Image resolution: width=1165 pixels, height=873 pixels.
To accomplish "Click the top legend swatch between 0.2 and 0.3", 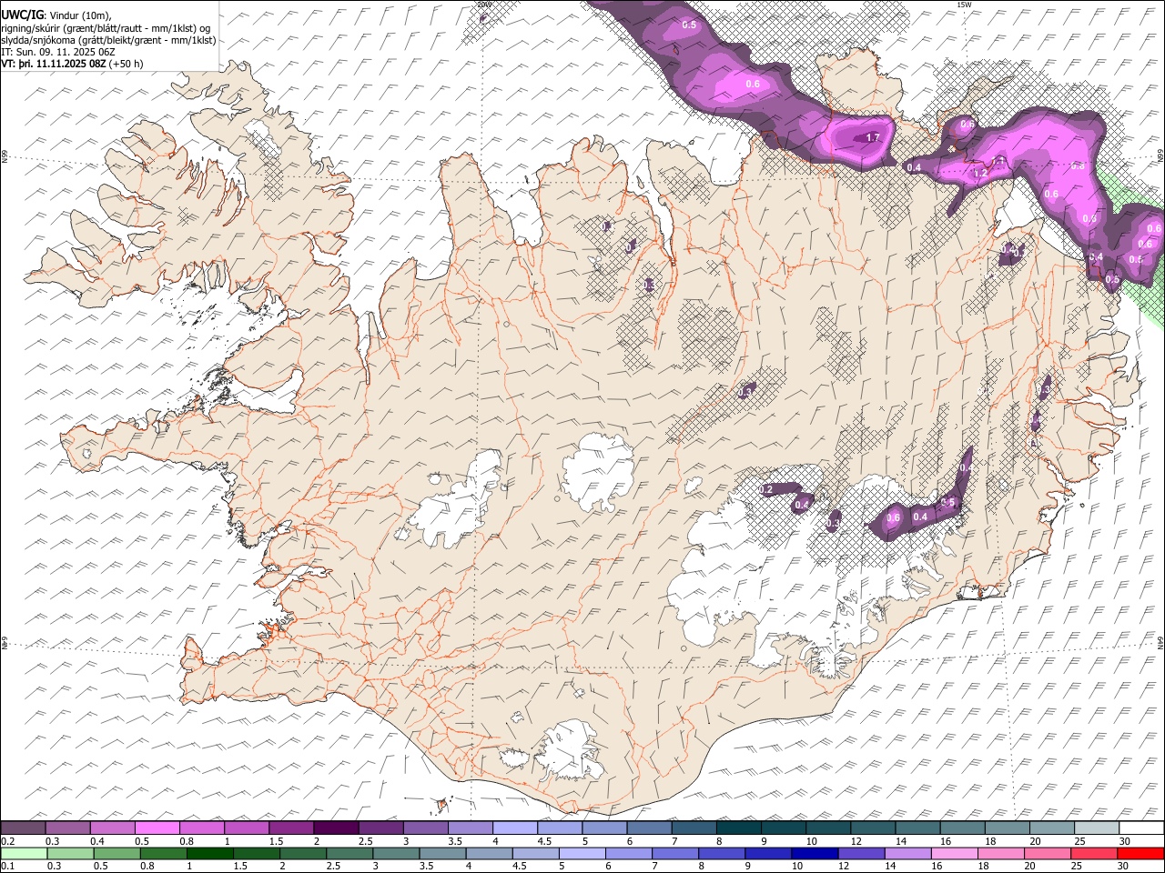I will pyautogui.click(x=25, y=828).
